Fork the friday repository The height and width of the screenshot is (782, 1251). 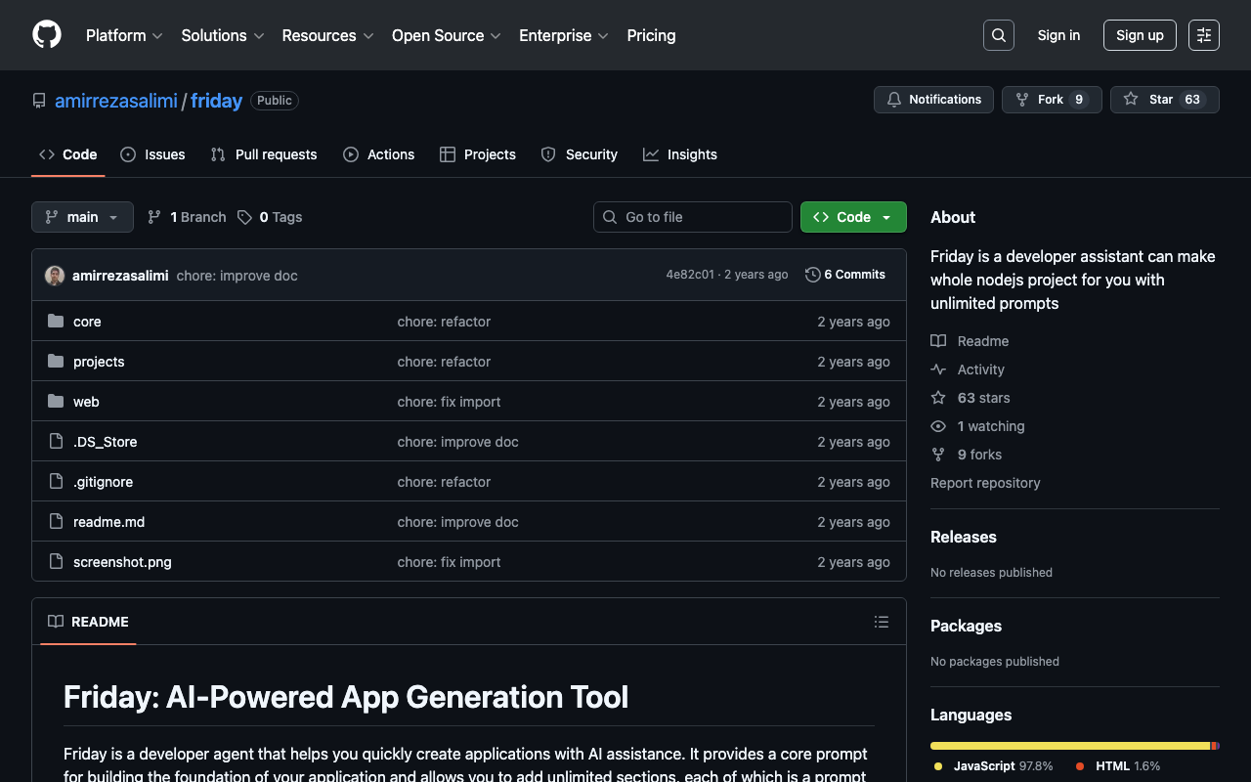(1051, 100)
